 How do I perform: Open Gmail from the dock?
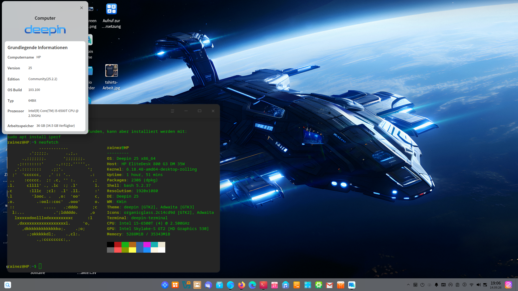coord(329,285)
